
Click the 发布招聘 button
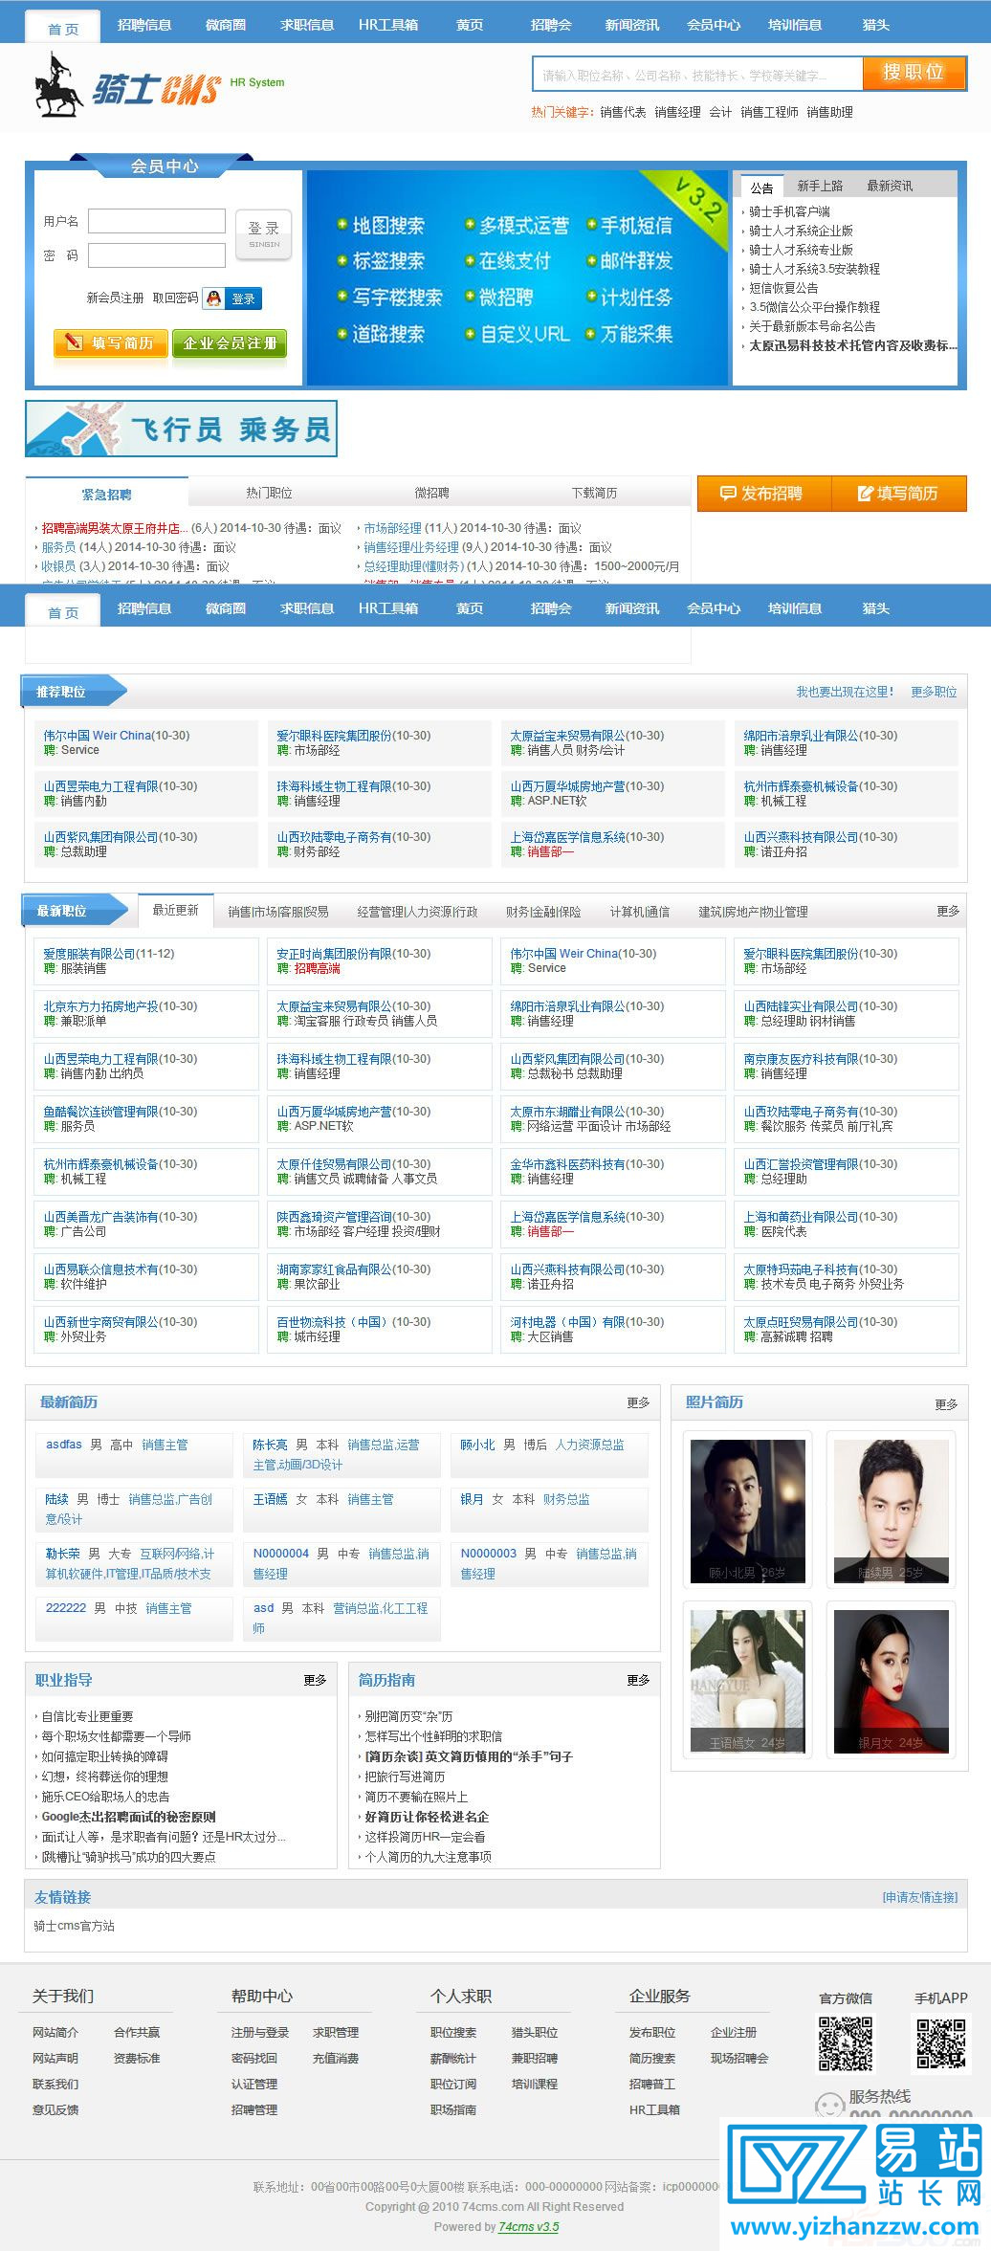pos(762,494)
